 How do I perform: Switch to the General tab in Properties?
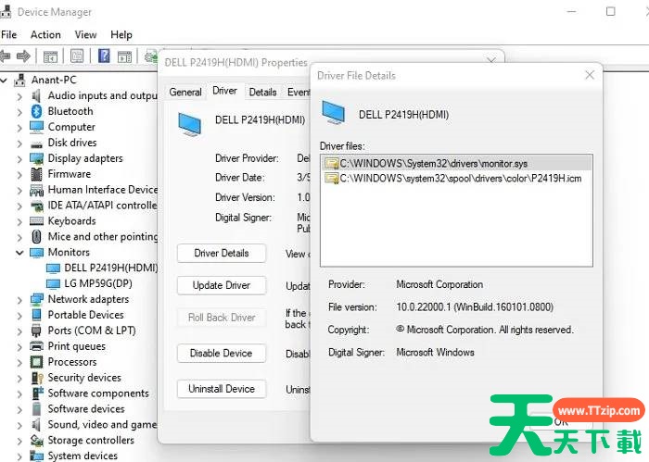(185, 93)
